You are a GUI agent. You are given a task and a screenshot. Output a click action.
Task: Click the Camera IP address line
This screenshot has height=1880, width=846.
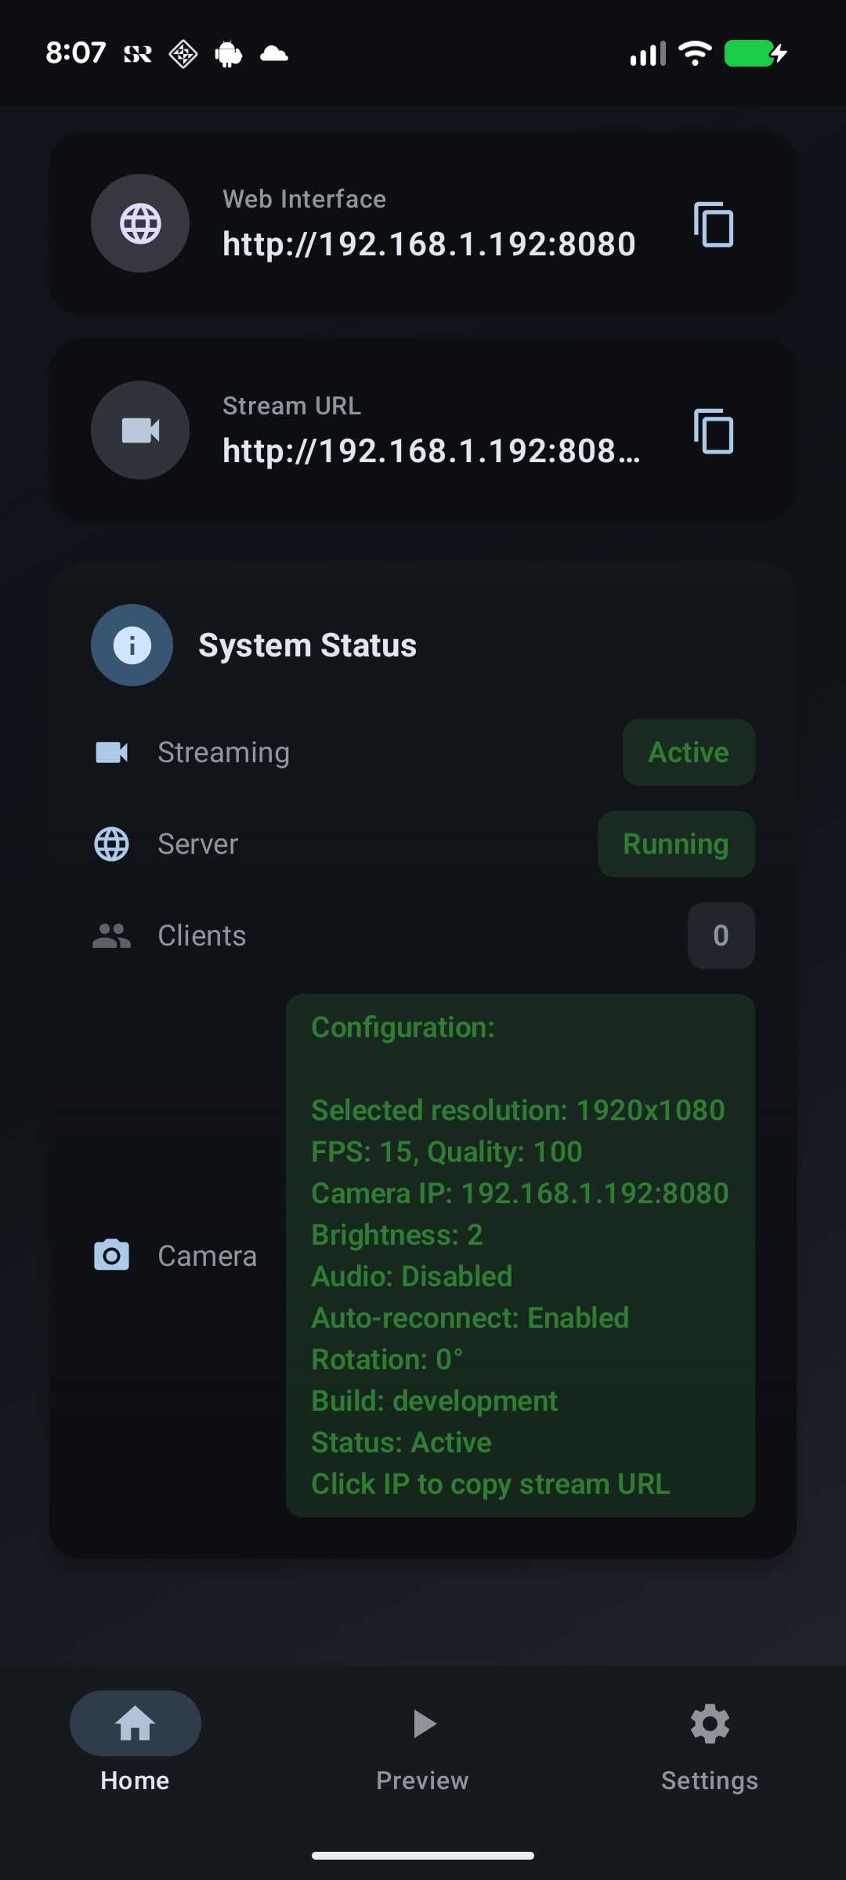tap(520, 1193)
